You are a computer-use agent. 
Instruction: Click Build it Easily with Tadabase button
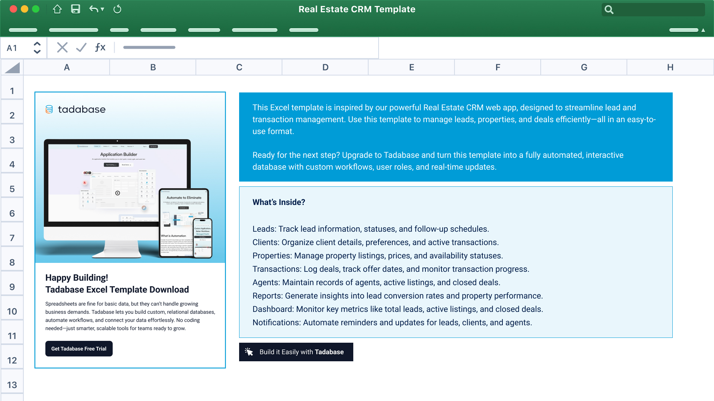point(296,352)
